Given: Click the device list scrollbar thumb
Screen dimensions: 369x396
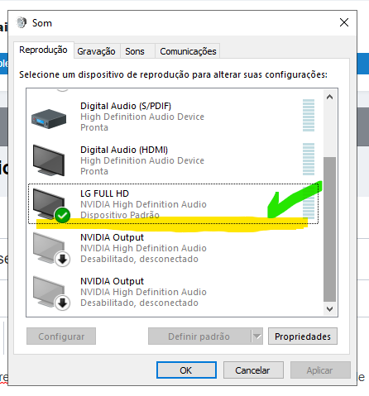Looking at the screenshot, I should tap(329, 229).
